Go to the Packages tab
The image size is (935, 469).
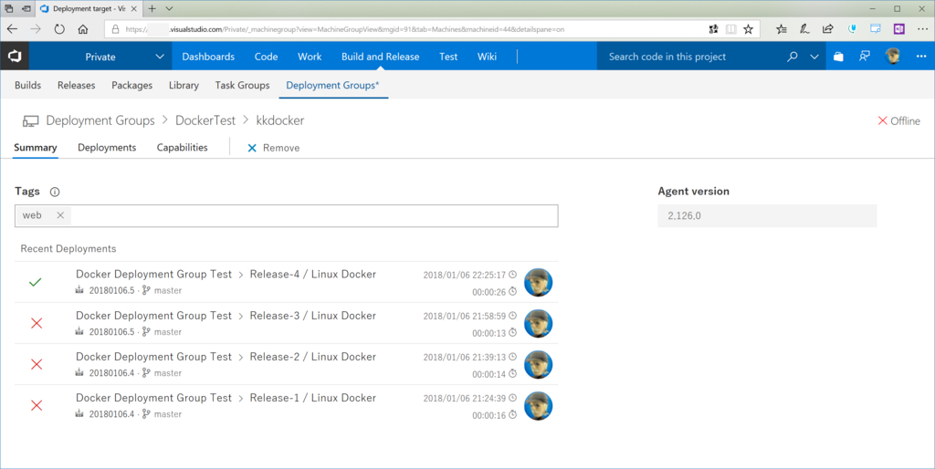coord(131,85)
